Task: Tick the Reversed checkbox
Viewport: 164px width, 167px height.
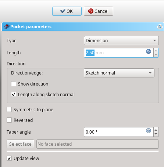Action: (x=9, y=120)
